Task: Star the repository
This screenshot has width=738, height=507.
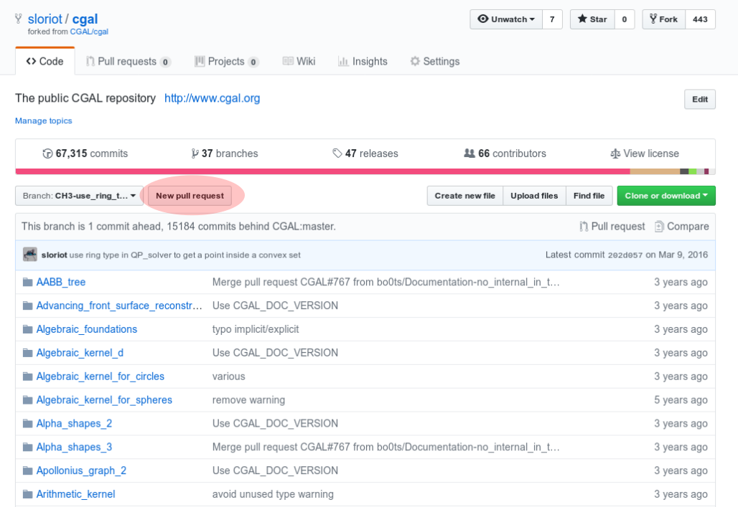Action: 592,19
